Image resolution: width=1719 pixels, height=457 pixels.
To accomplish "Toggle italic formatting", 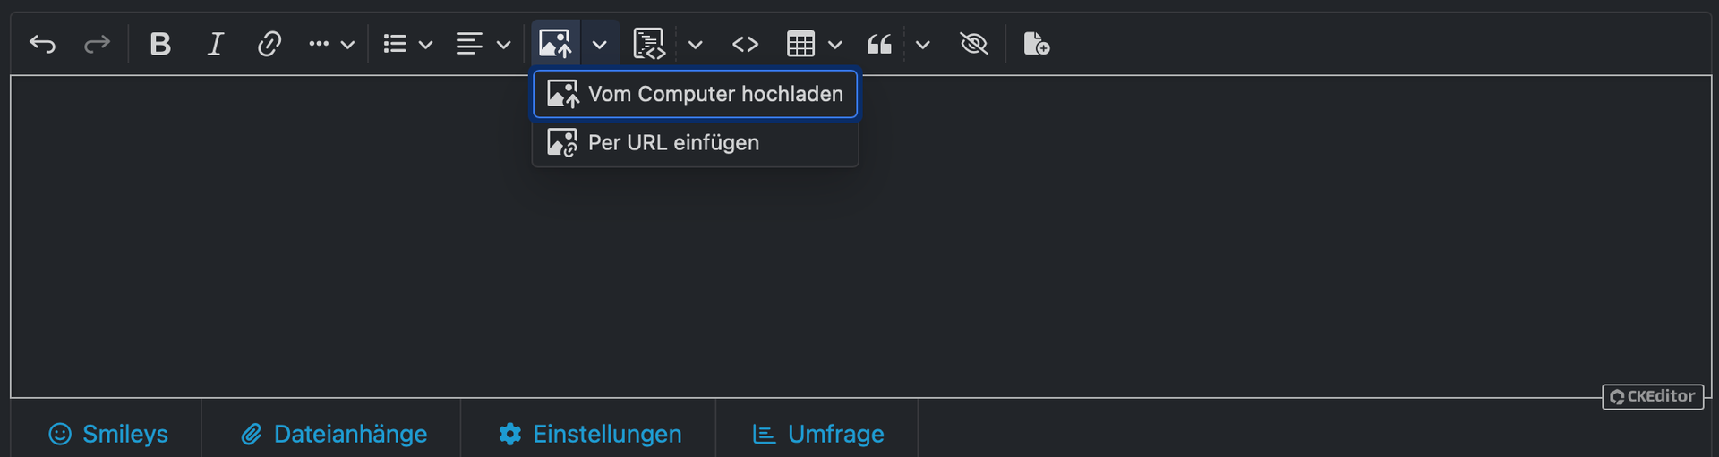I will coord(215,44).
